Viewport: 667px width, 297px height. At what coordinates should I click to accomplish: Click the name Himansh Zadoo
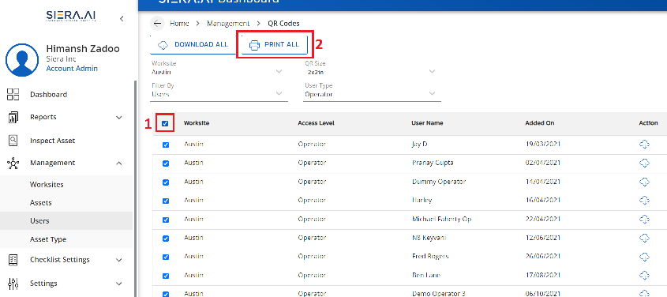click(x=83, y=48)
